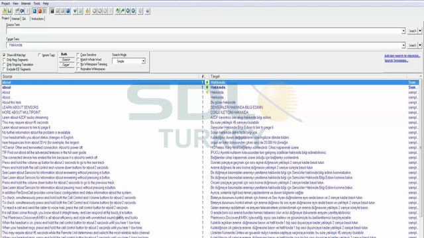Select the Target search scope button
Image resolution: width=424 pixels, height=238 pixels.
(x=66, y=65)
